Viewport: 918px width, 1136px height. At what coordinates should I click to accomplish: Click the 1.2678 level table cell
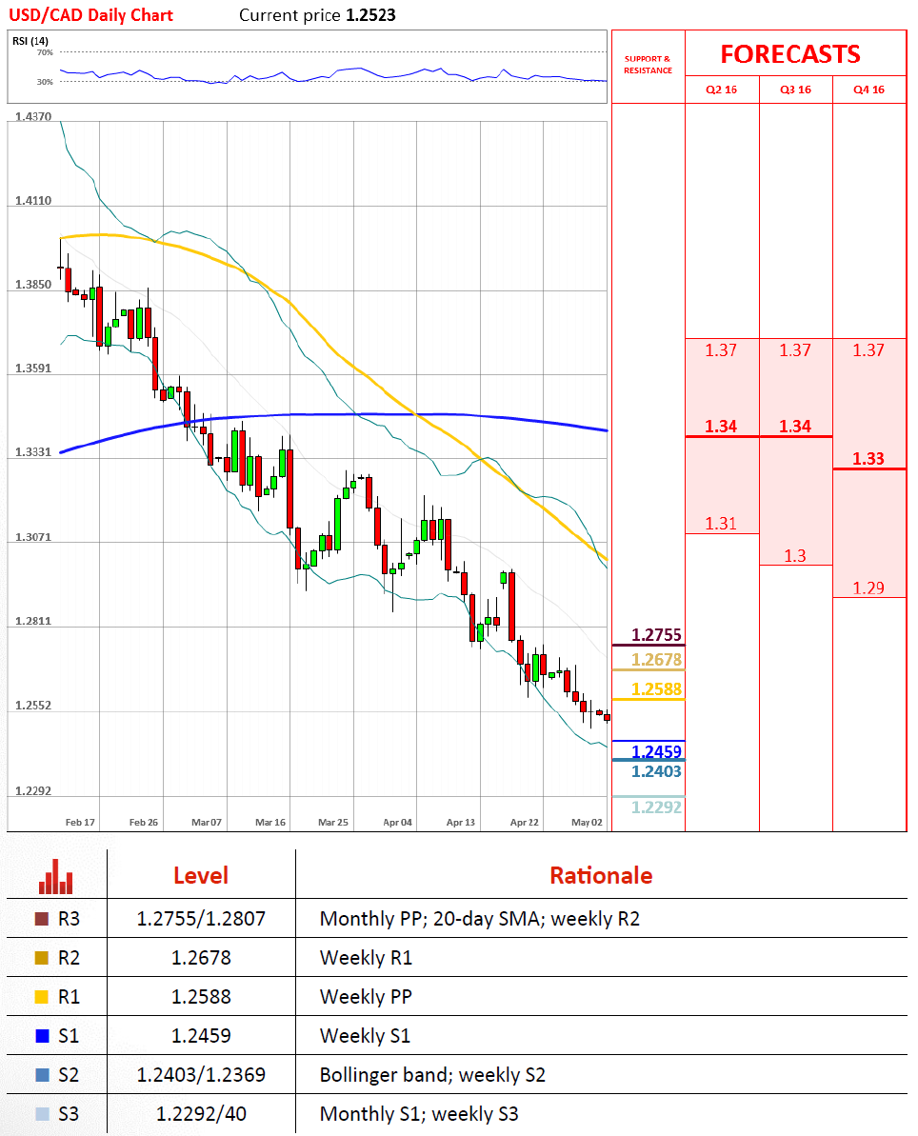click(x=202, y=958)
